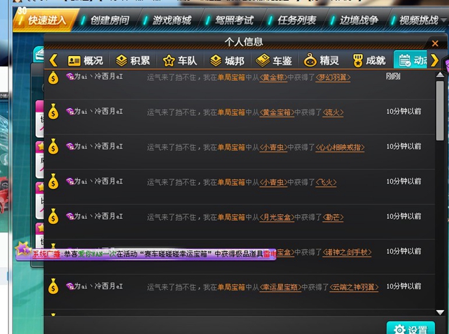Click the 成就 medal icon
This screenshot has height=334, width=449.
tap(358, 61)
